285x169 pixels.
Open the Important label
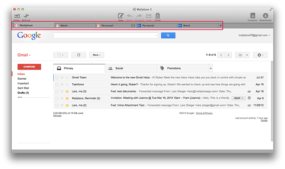click(x=23, y=83)
